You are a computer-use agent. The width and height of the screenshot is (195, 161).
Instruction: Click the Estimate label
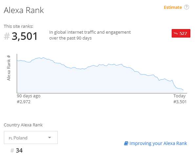click(173, 7)
